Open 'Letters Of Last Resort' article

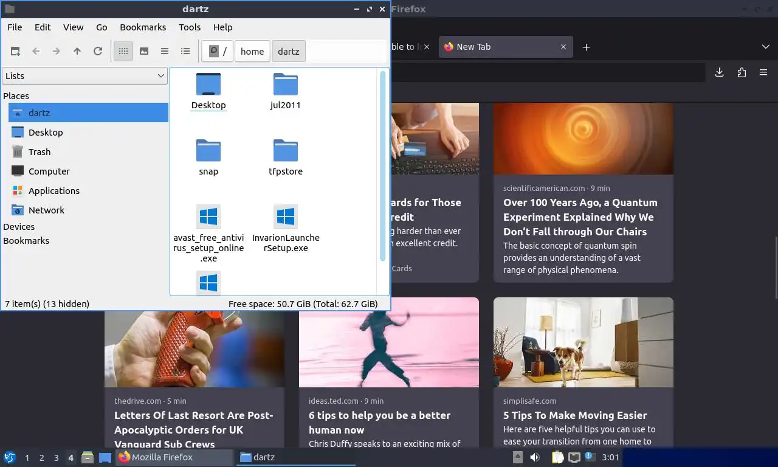pos(194,429)
